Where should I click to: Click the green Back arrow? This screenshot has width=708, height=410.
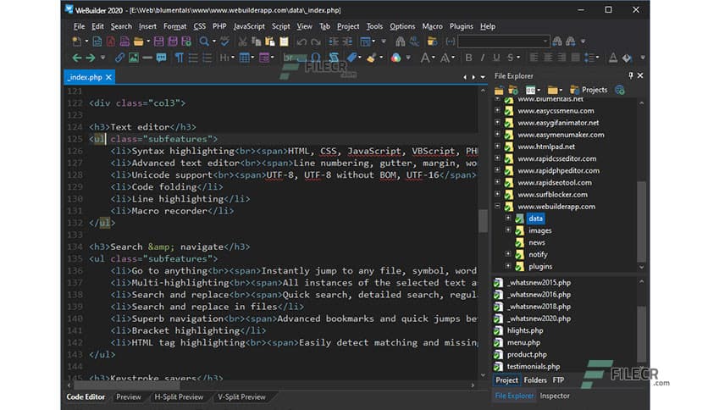[x=77, y=58]
